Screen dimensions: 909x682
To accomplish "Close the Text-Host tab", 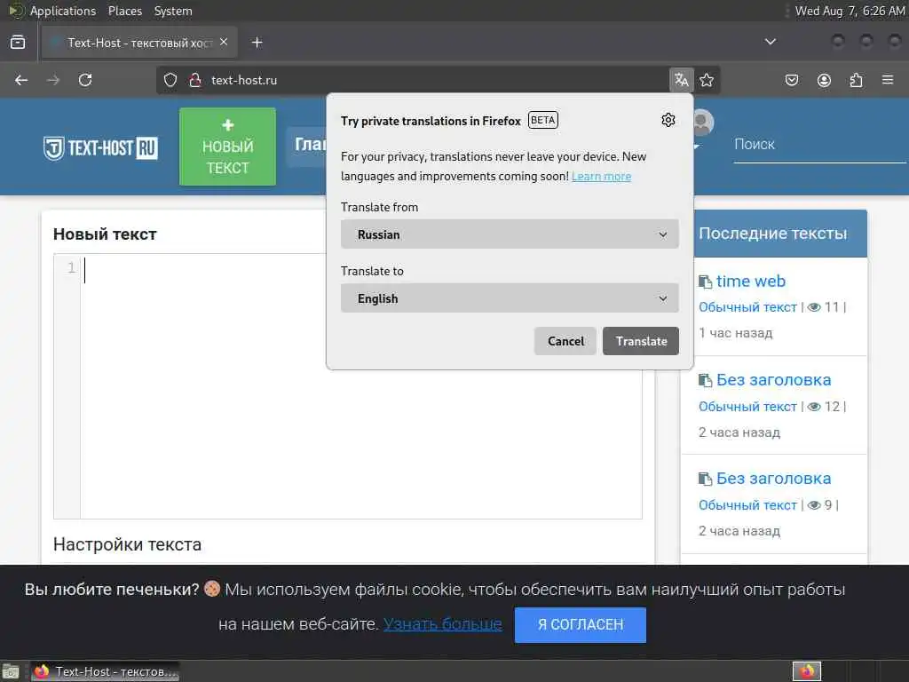I will (224, 42).
